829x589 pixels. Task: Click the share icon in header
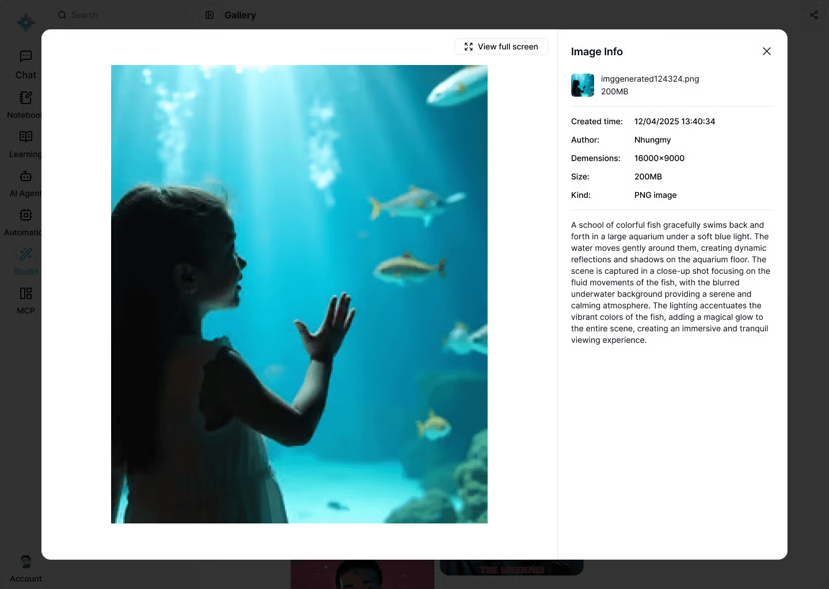(x=814, y=15)
